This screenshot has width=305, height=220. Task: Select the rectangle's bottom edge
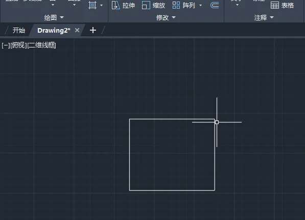point(172,190)
